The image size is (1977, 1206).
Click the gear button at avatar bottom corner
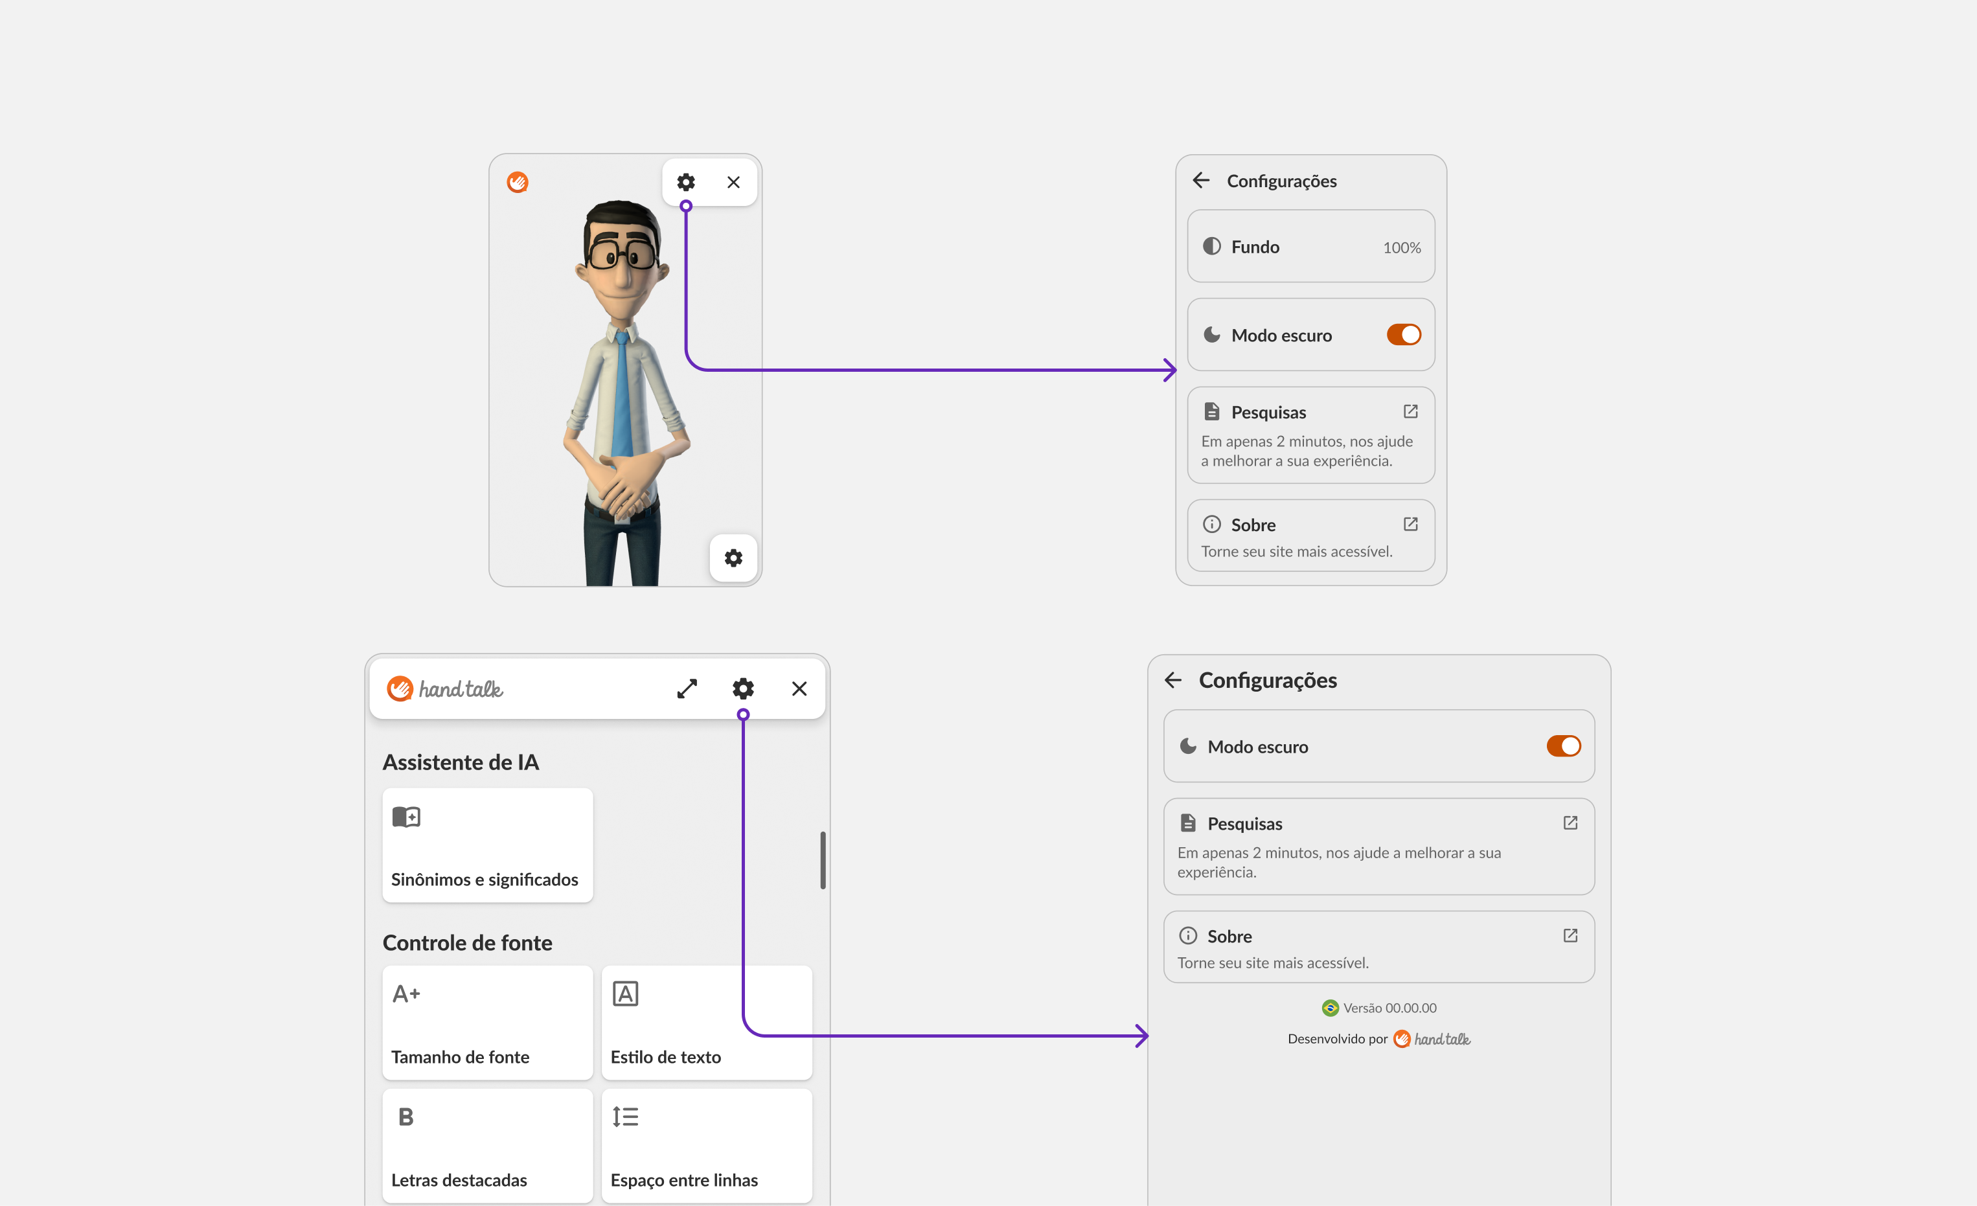tap(733, 558)
